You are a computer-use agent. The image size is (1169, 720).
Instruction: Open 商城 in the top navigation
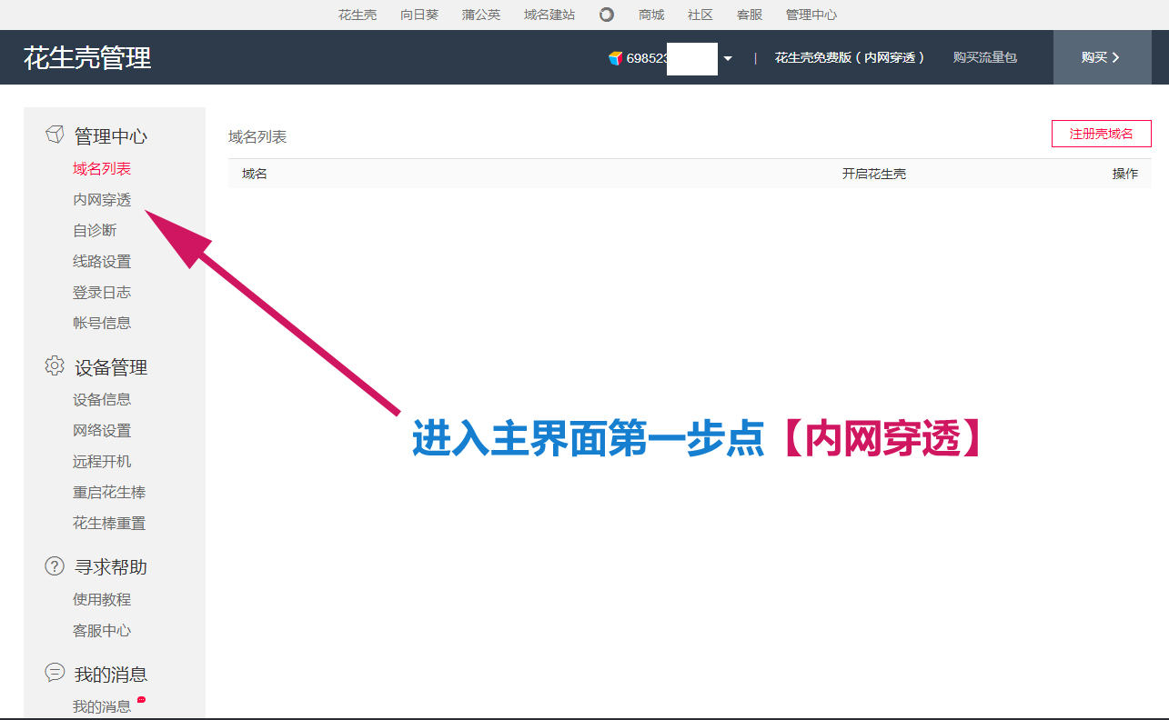pos(651,15)
